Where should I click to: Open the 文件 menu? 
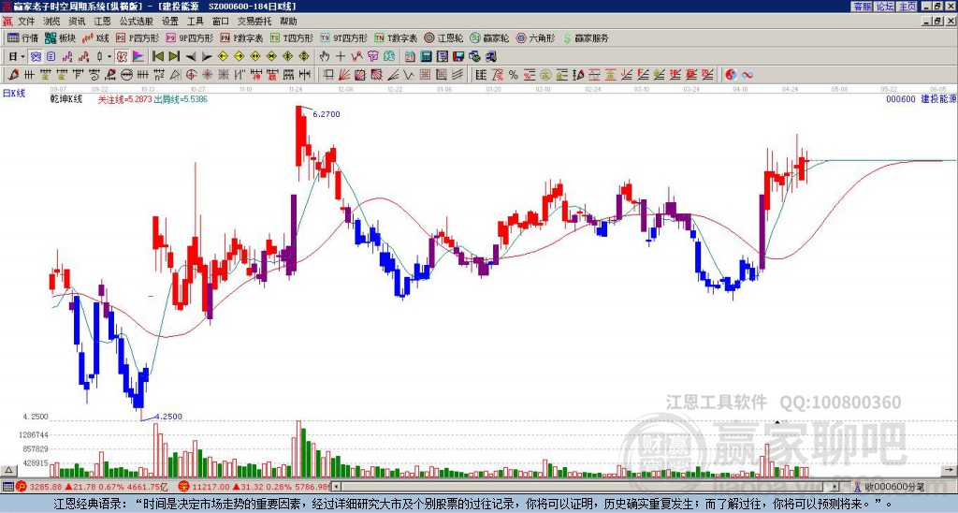point(26,22)
